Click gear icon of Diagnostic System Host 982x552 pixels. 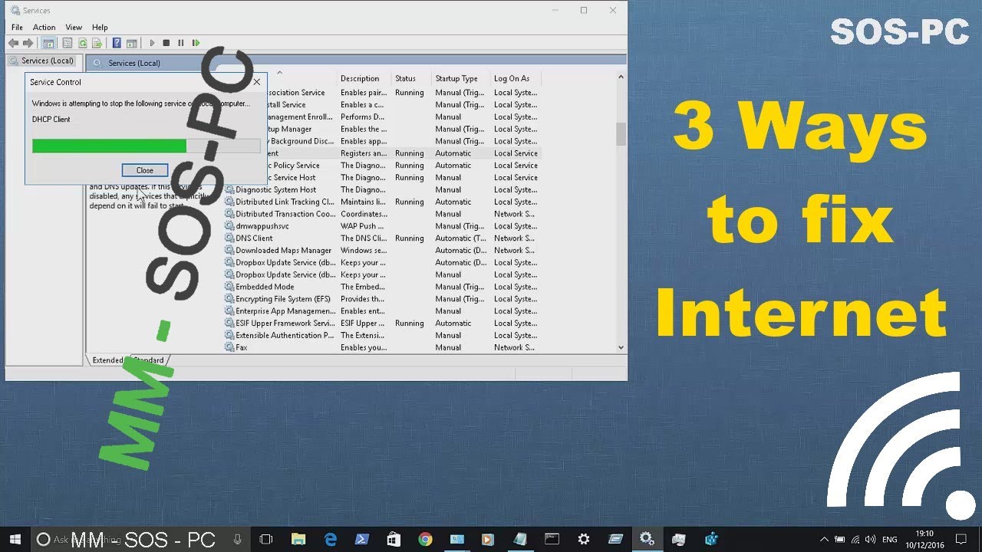pyautogui.click(x=229, y=189)
